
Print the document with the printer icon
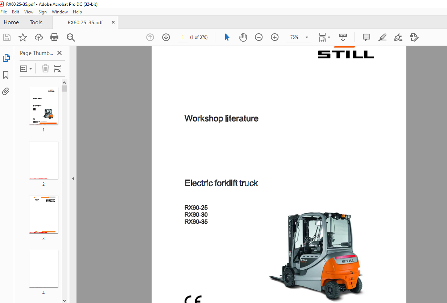tap(54, 37)
